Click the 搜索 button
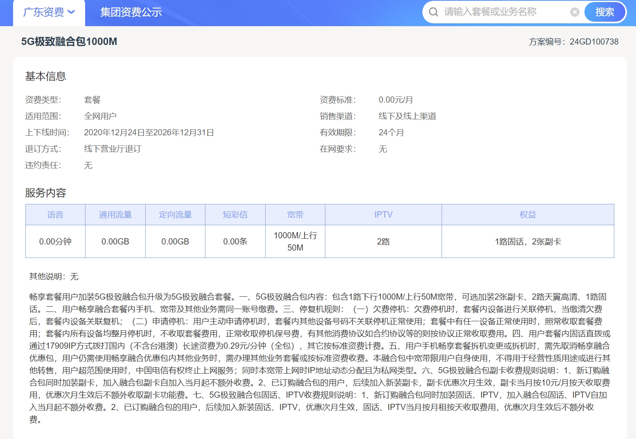Screen dimensions: 636x439 [604, 12]
